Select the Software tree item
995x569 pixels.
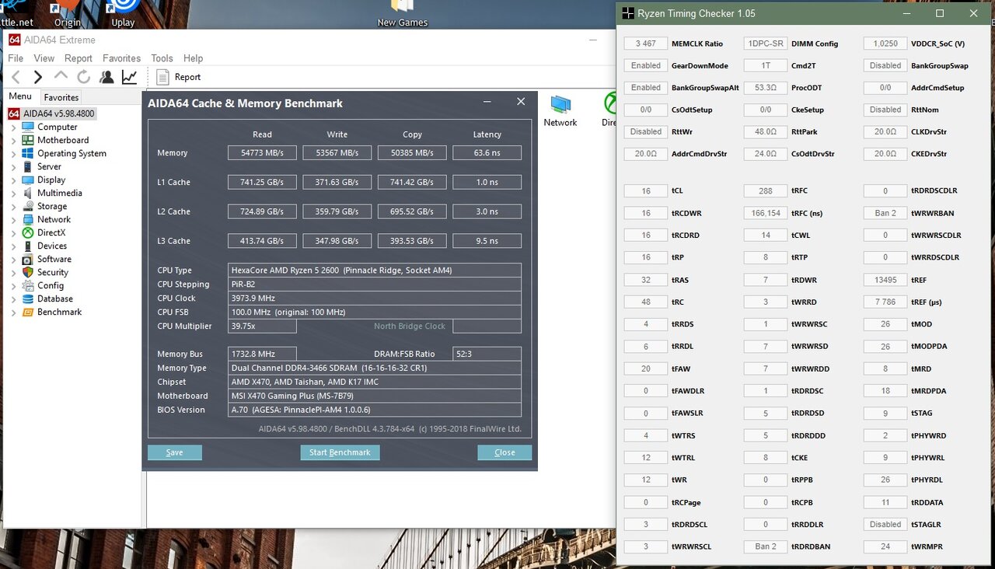pyautogui.click(x=54, y=259)
